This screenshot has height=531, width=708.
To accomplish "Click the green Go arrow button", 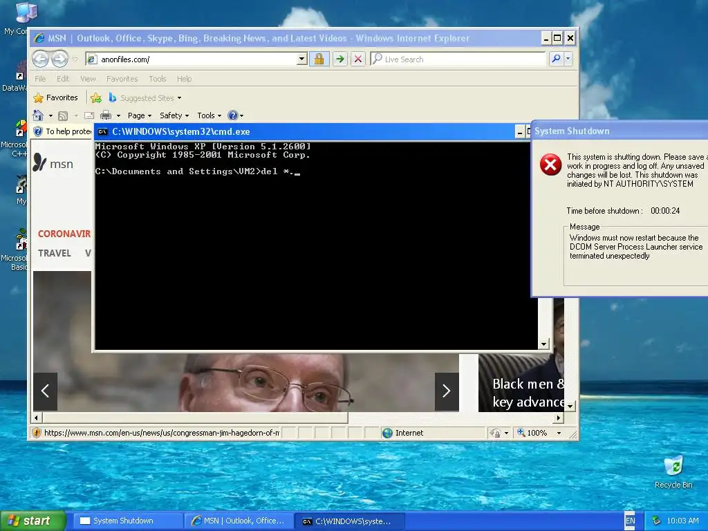I will [x=339, y=59].
